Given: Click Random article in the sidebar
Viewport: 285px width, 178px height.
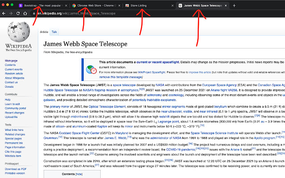Looking at the screenshot, I should pyautogui.click(x=15, y=73).
